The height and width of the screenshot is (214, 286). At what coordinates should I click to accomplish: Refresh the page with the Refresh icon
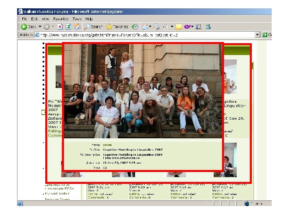pyautogui.click(x=69, y=27)
